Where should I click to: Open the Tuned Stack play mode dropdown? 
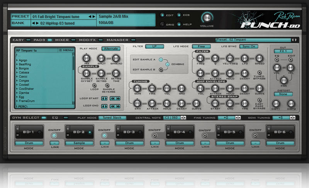click(x=112, y=117)
